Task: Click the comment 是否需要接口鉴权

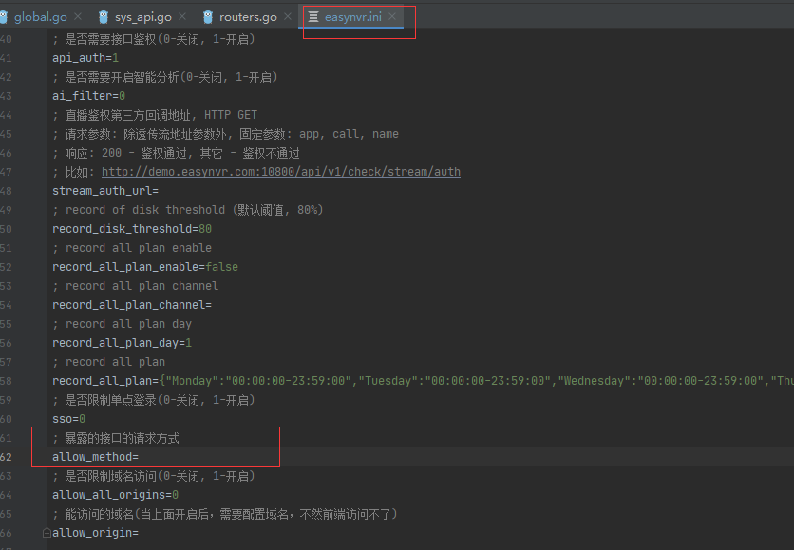Action: click(x=154, y=39)
